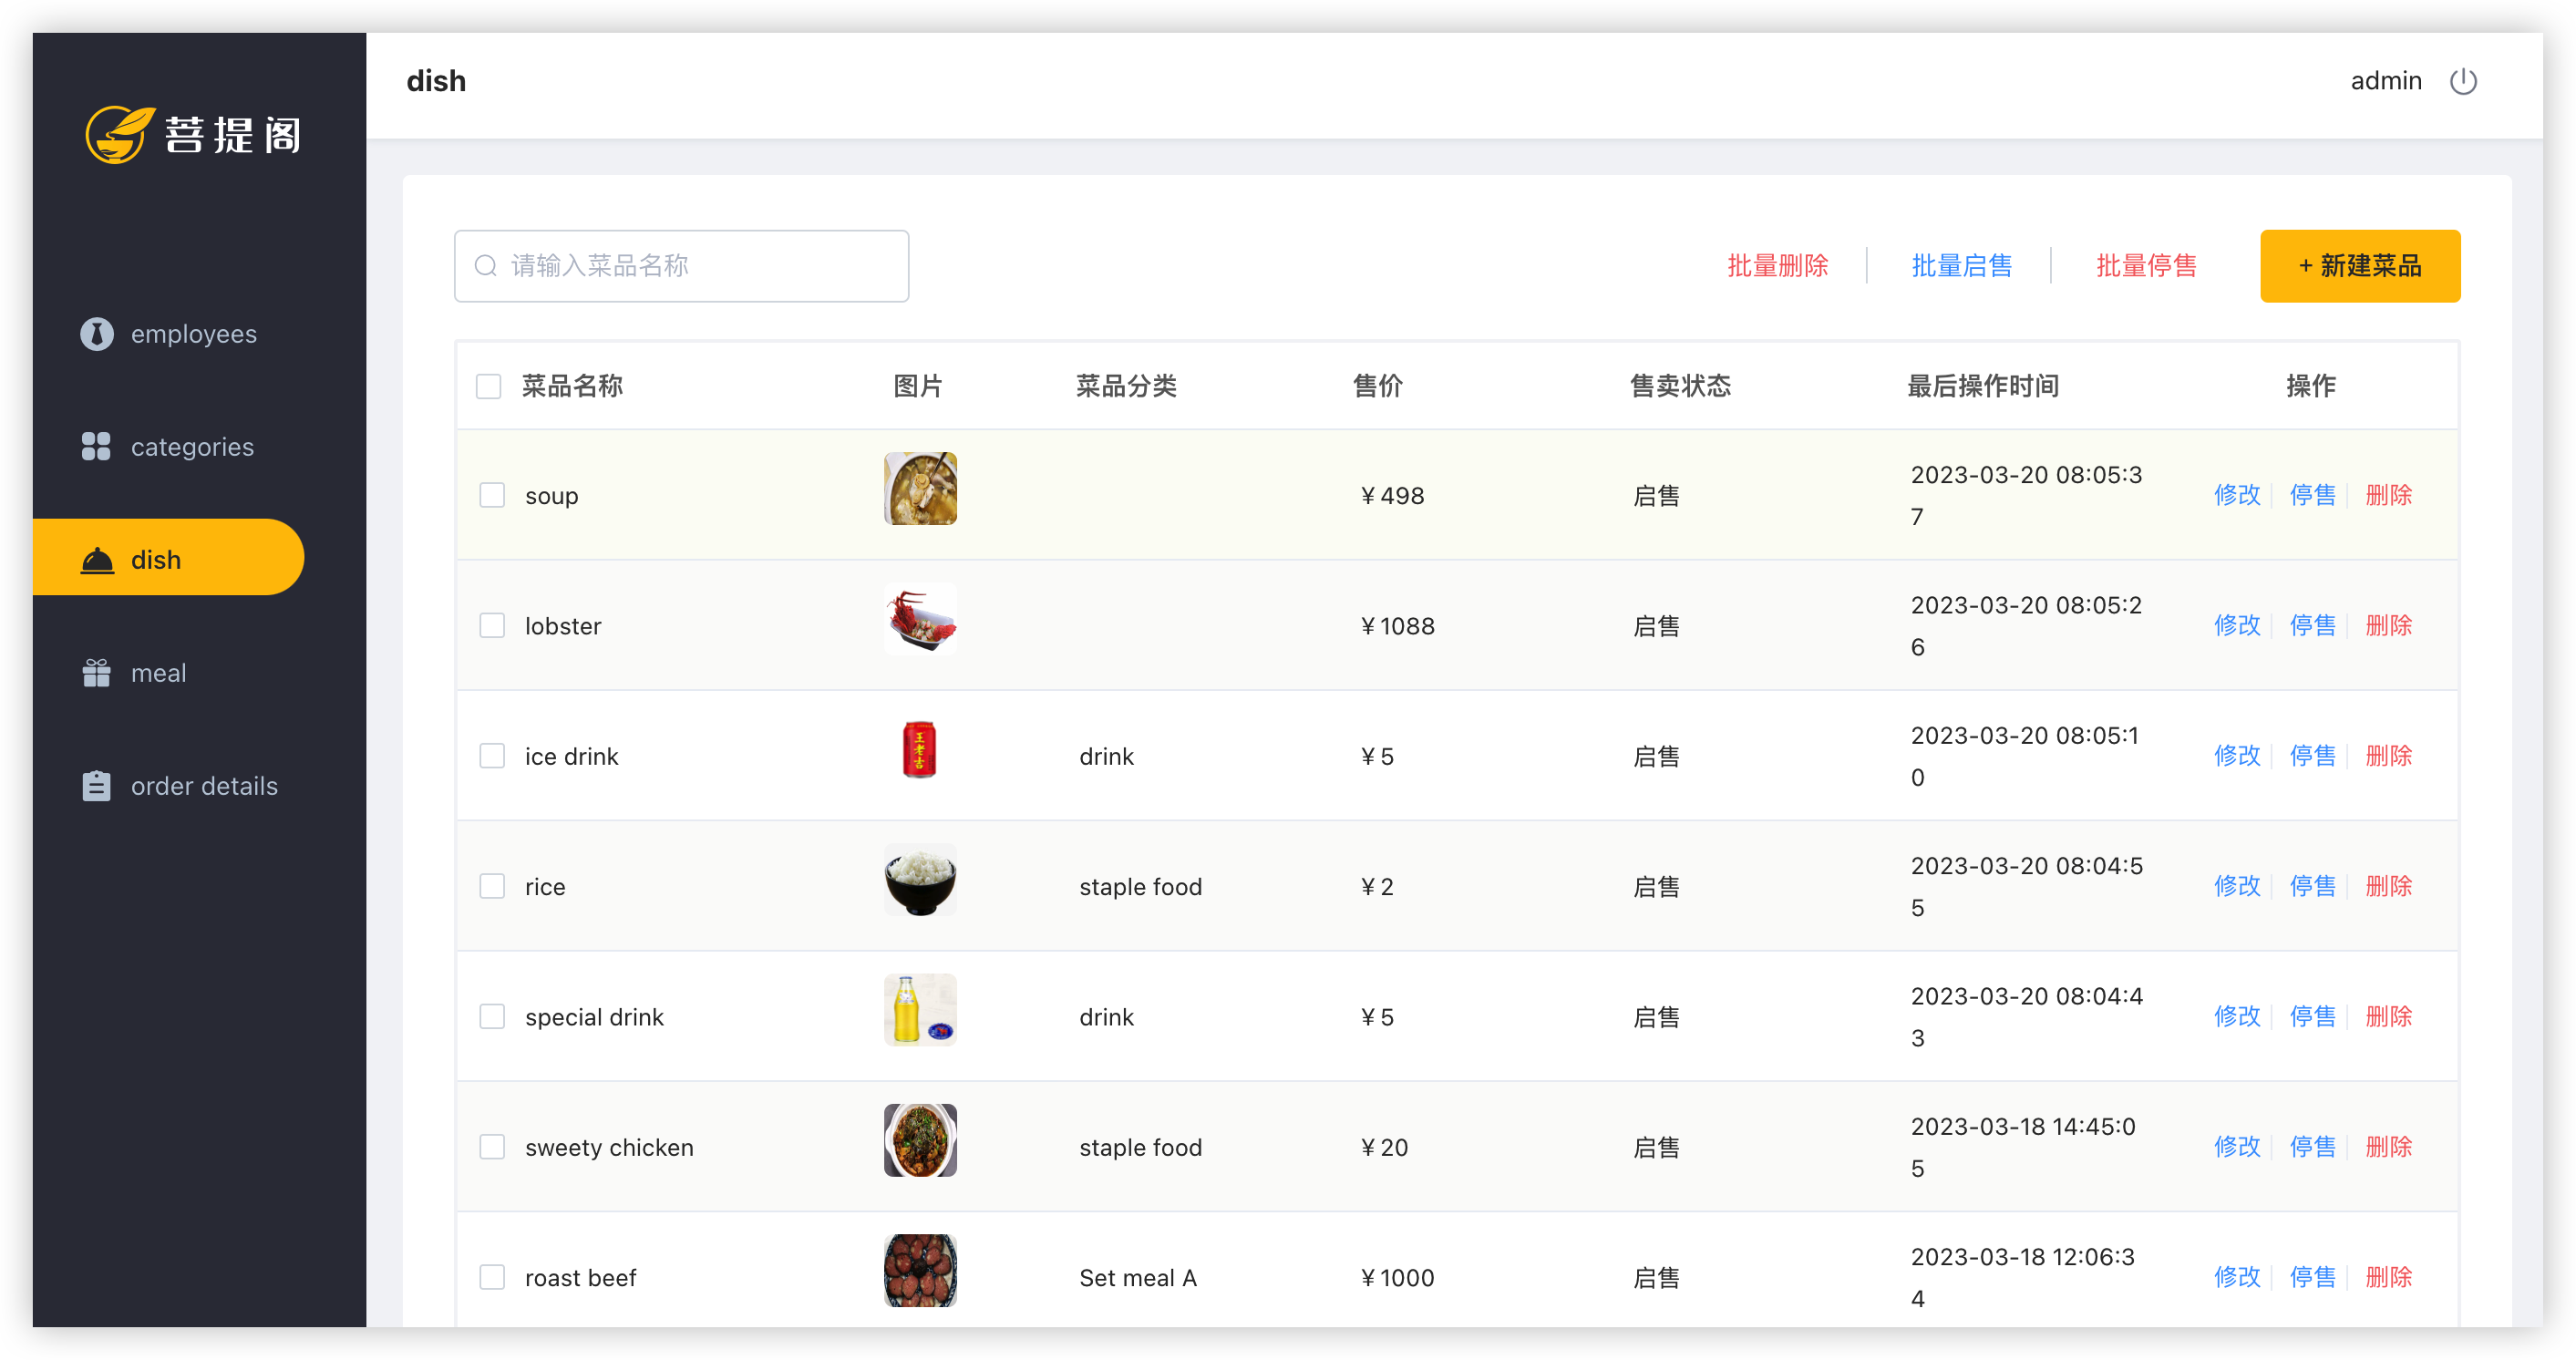Toggle the select-all checkbox in table header
Screen dimensions: 2576x1360
pyautogui.click(x=488, y=386)
